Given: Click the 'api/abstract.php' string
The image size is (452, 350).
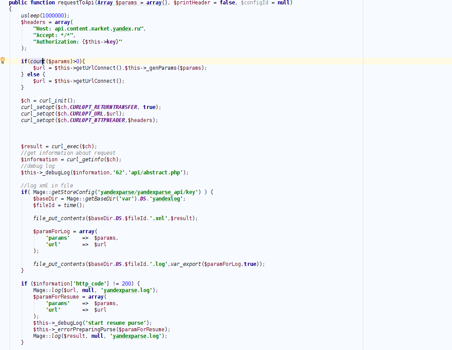Looking at the screenshot, I should (x=155, y=172).
